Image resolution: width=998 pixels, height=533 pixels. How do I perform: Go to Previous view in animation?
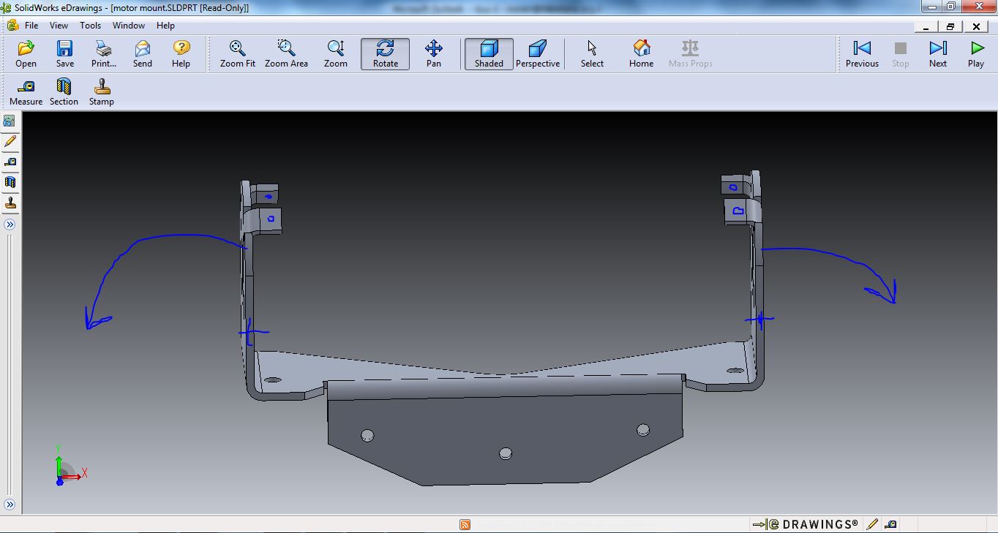pyautogui.click(x=862, y=54)
